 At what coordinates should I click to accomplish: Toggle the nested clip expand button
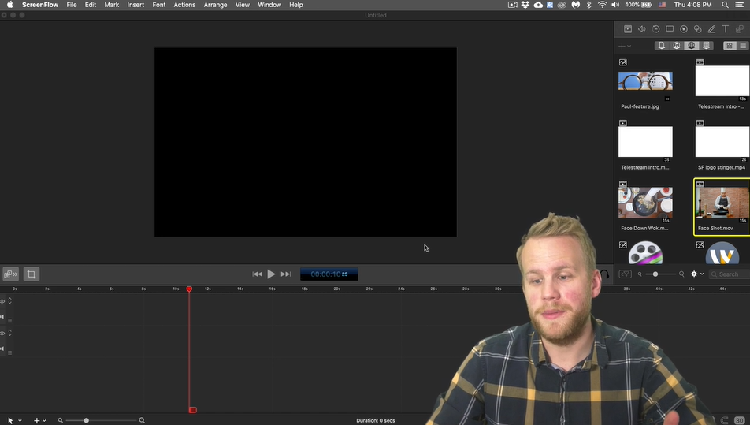pyautogui.click(x=10, y=274)
